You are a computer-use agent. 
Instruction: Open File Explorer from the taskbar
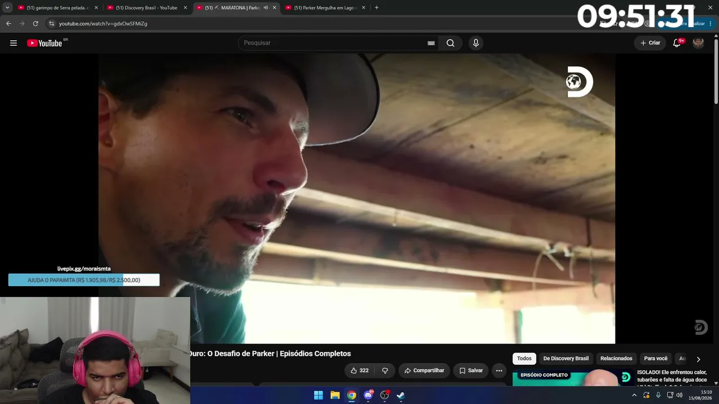335,395
